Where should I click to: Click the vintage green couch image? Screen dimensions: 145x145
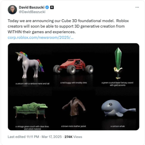[x=31, y=110]
